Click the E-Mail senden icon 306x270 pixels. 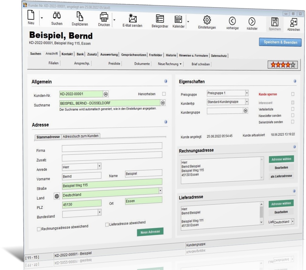[132, 18]
